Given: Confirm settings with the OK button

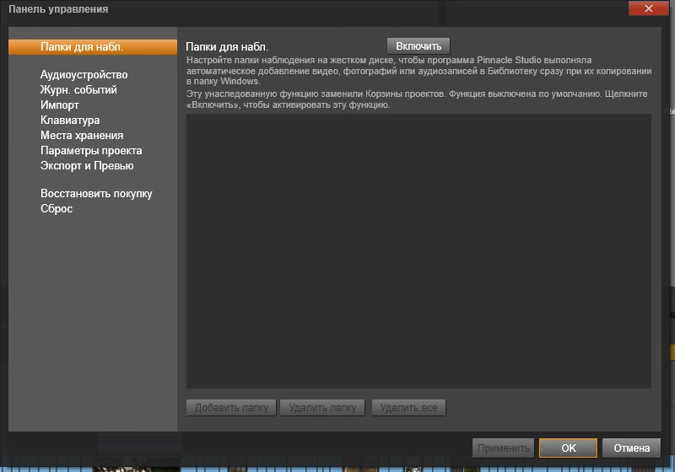Looking at the screenshot, I should coord(568,448).
